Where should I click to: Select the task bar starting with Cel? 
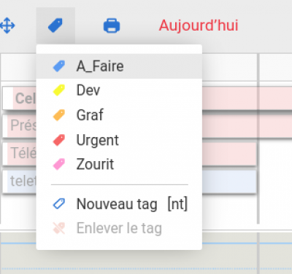click(20, 98)
